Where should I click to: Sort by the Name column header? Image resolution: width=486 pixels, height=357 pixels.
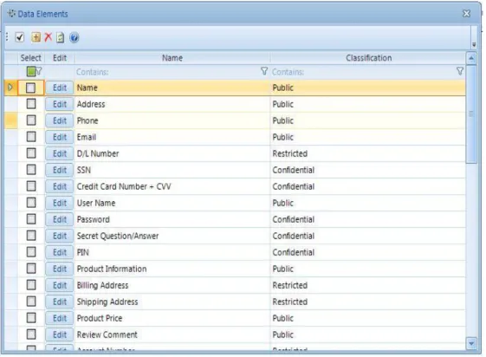[172, 58]
